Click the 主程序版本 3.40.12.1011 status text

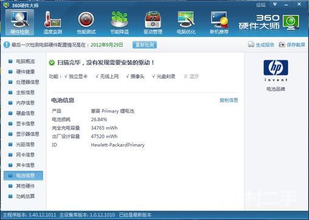click(x=29, y=215)
